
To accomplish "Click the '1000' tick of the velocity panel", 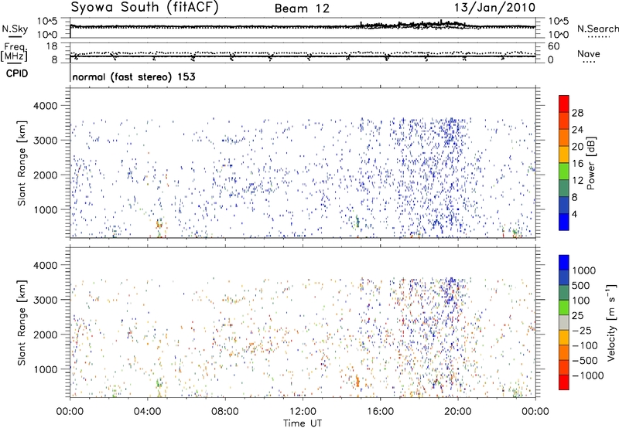I will [46, 369].
